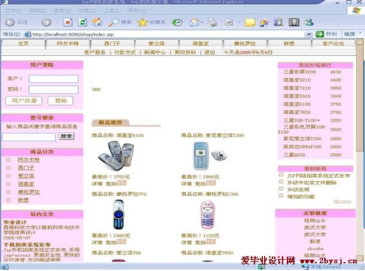Click the scrollbar up arrow

(360, 42)
